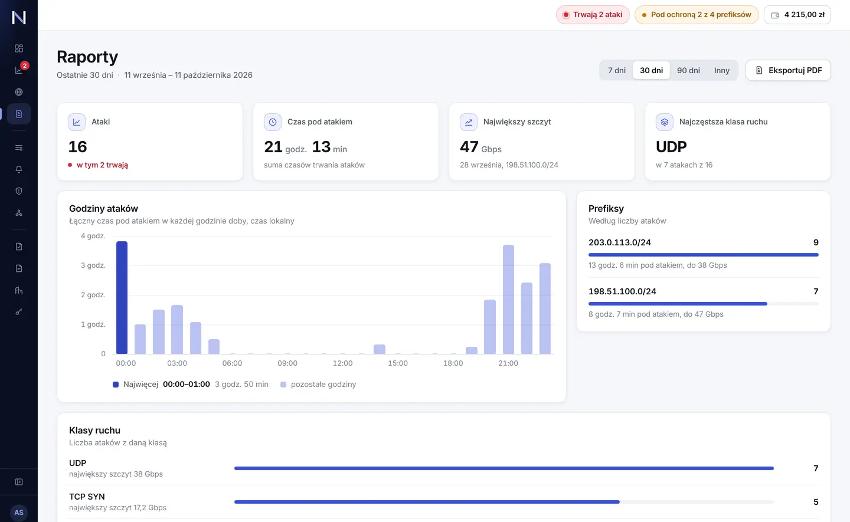Open the text document icon below checkmark file
Image resolution: width=850 pixels, height=522 pixels.
(x=19, y=268)
